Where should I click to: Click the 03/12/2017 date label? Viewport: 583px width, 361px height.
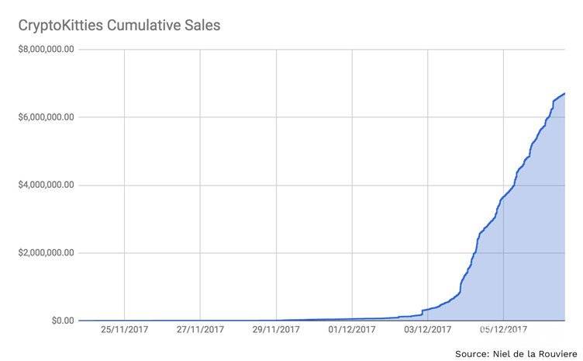coord(428,329)
